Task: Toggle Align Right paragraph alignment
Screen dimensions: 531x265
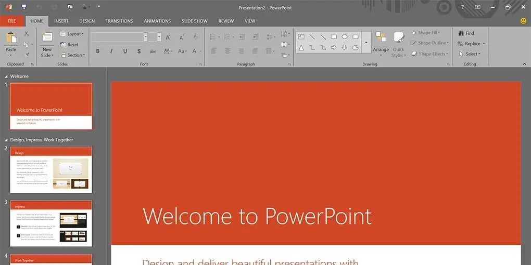Action: (x=241, y=51)
